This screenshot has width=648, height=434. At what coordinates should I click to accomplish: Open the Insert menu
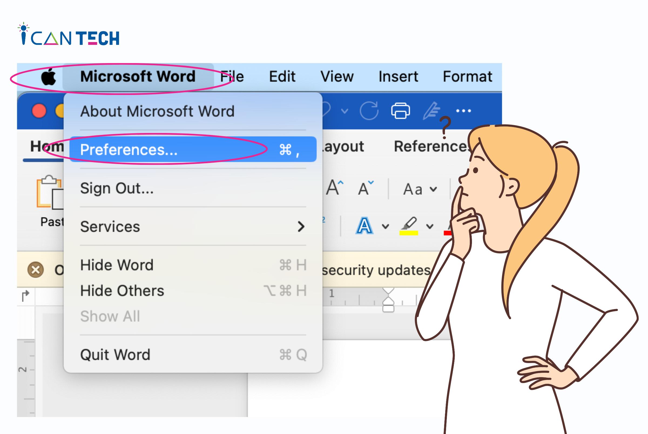(x=398, y=77)
